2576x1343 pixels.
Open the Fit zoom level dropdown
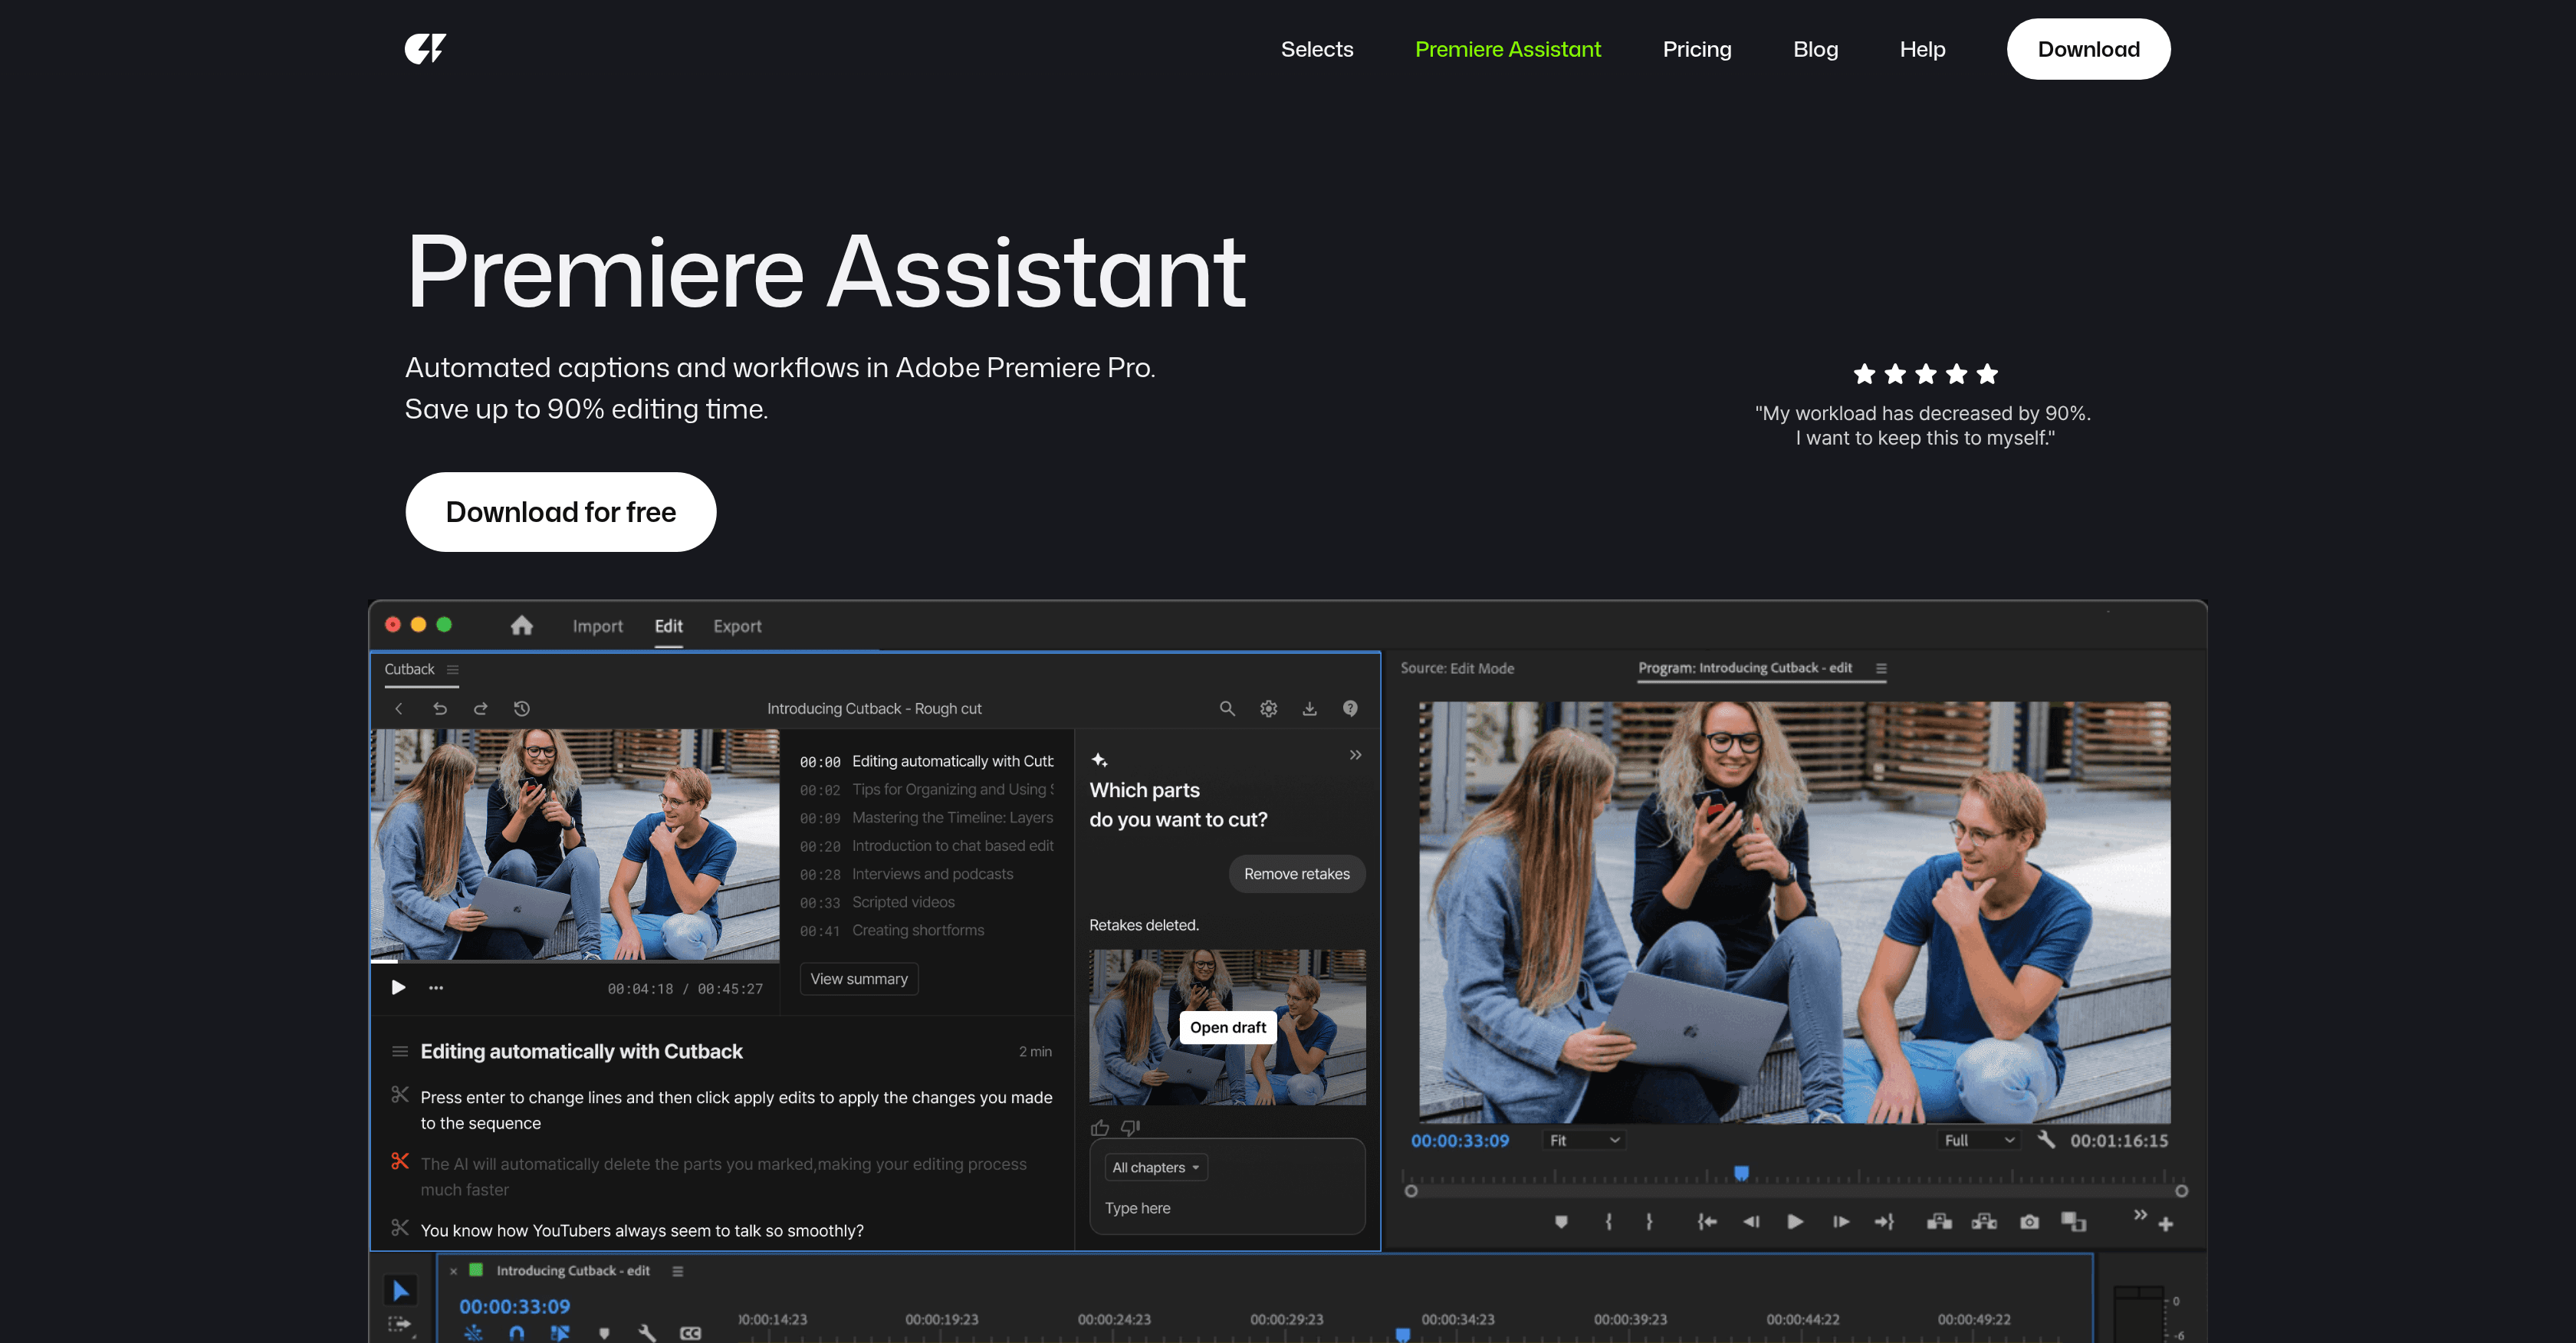coord(1583,1140)
